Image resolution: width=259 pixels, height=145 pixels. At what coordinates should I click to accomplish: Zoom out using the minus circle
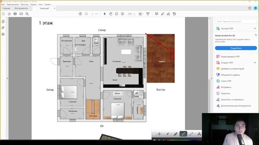117,14
